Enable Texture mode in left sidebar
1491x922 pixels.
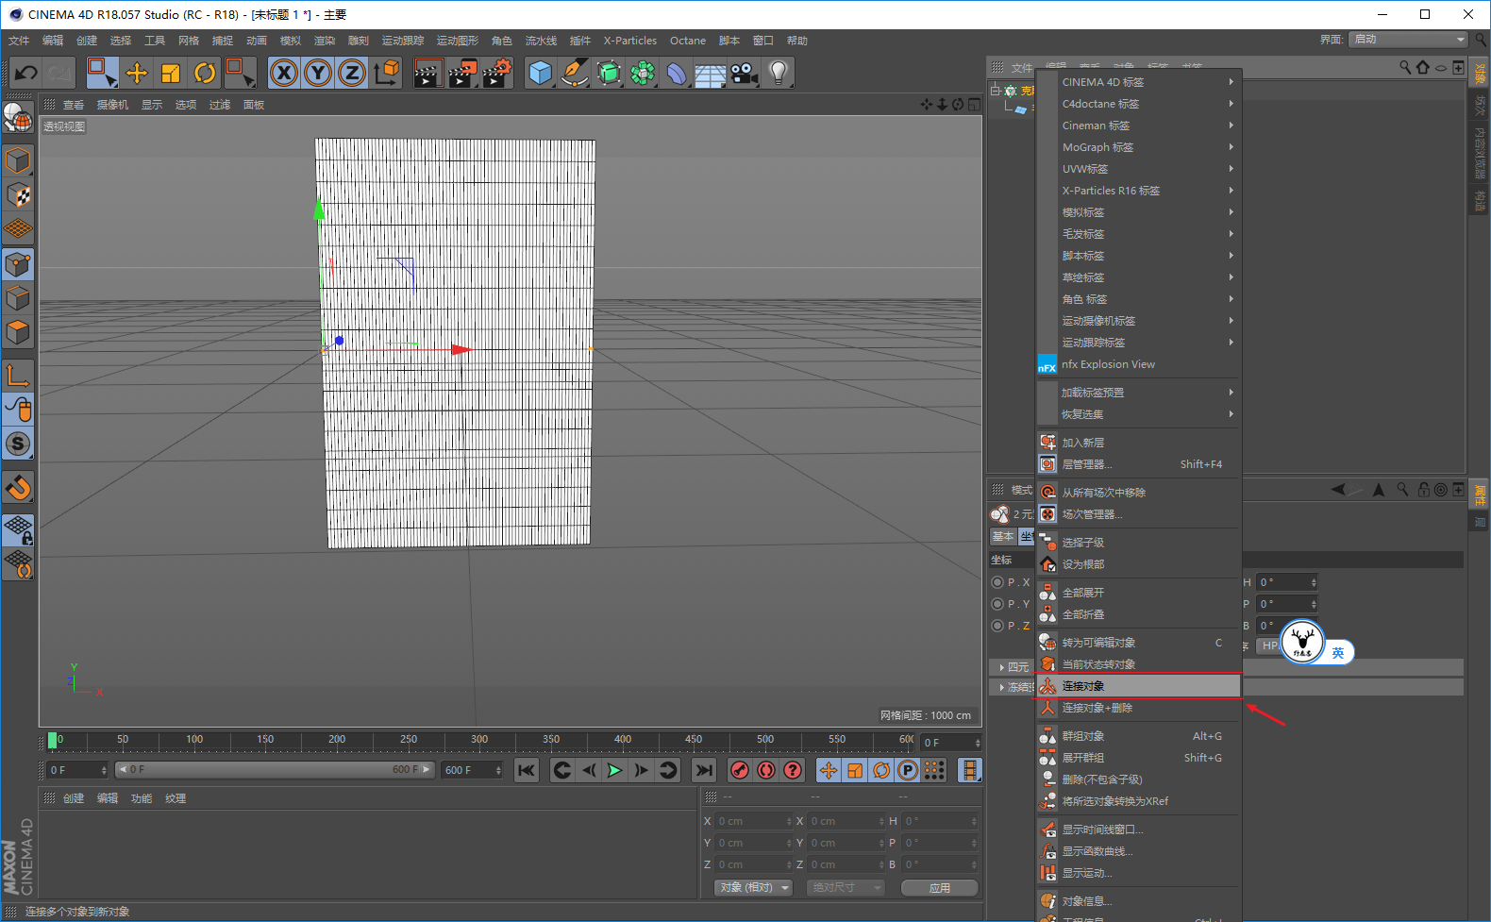18,195
